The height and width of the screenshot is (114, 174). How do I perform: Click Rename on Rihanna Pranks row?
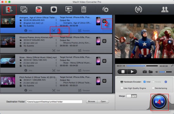pyautogui.click(x=84, y=50)
